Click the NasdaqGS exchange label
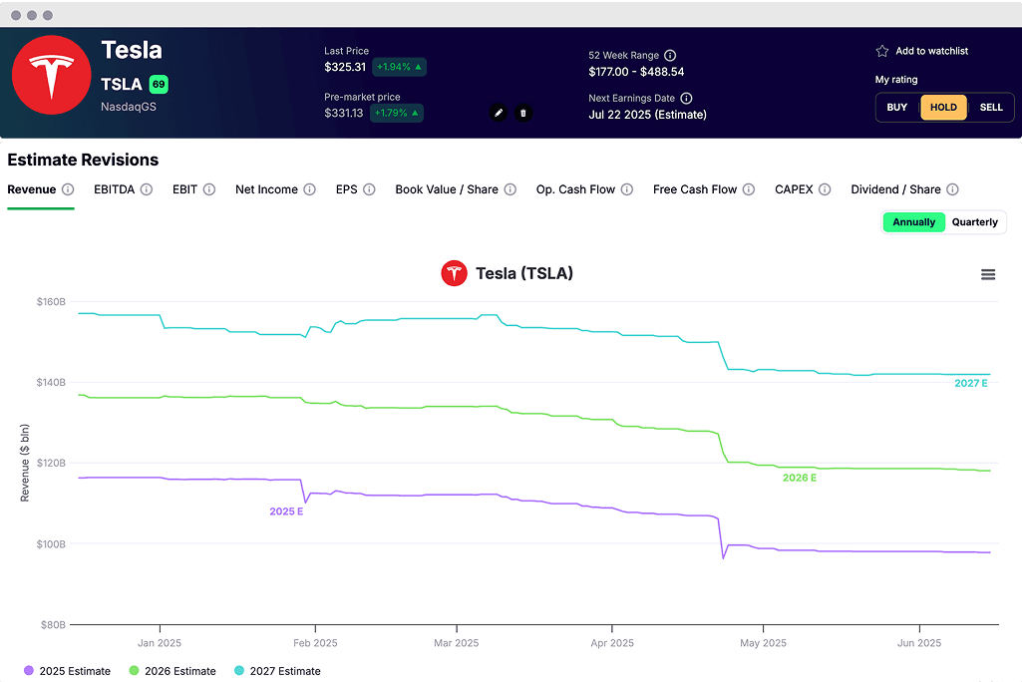Image resolution: width=1022 pixels, height=682 pixels. click(129, 107)
